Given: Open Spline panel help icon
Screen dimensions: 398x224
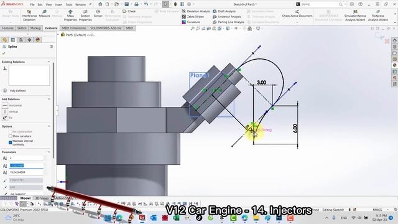Looking at the screenshot, I should 51,47.
